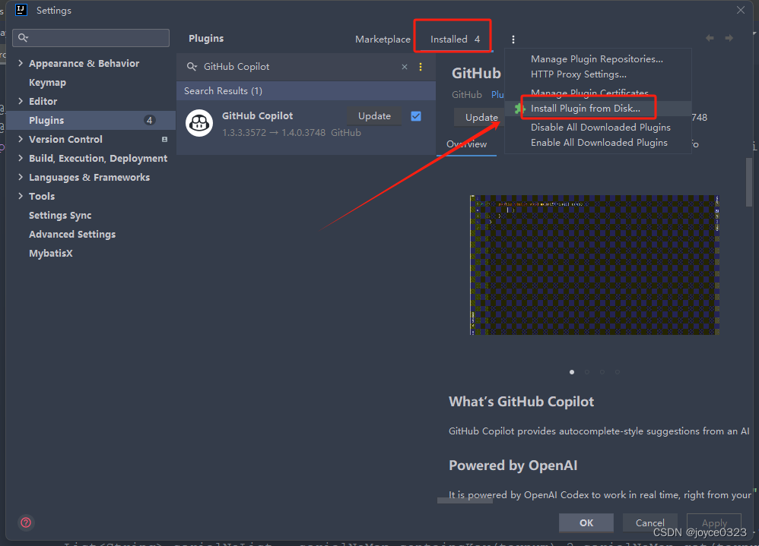Click the What's GitHub Copilot heading
The height and width of the screenshot is (546, 759).
(521, 402)
